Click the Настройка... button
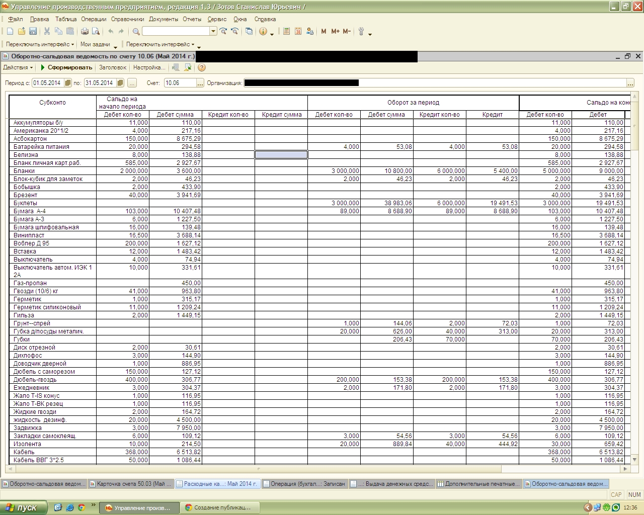Viewport: 644px width, 515px height. pyautogui.click(x=149, y=67)
